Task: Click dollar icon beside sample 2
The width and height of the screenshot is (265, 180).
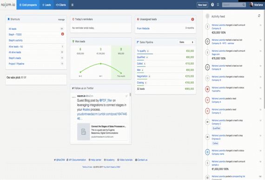Action: (x=207, y=163)
